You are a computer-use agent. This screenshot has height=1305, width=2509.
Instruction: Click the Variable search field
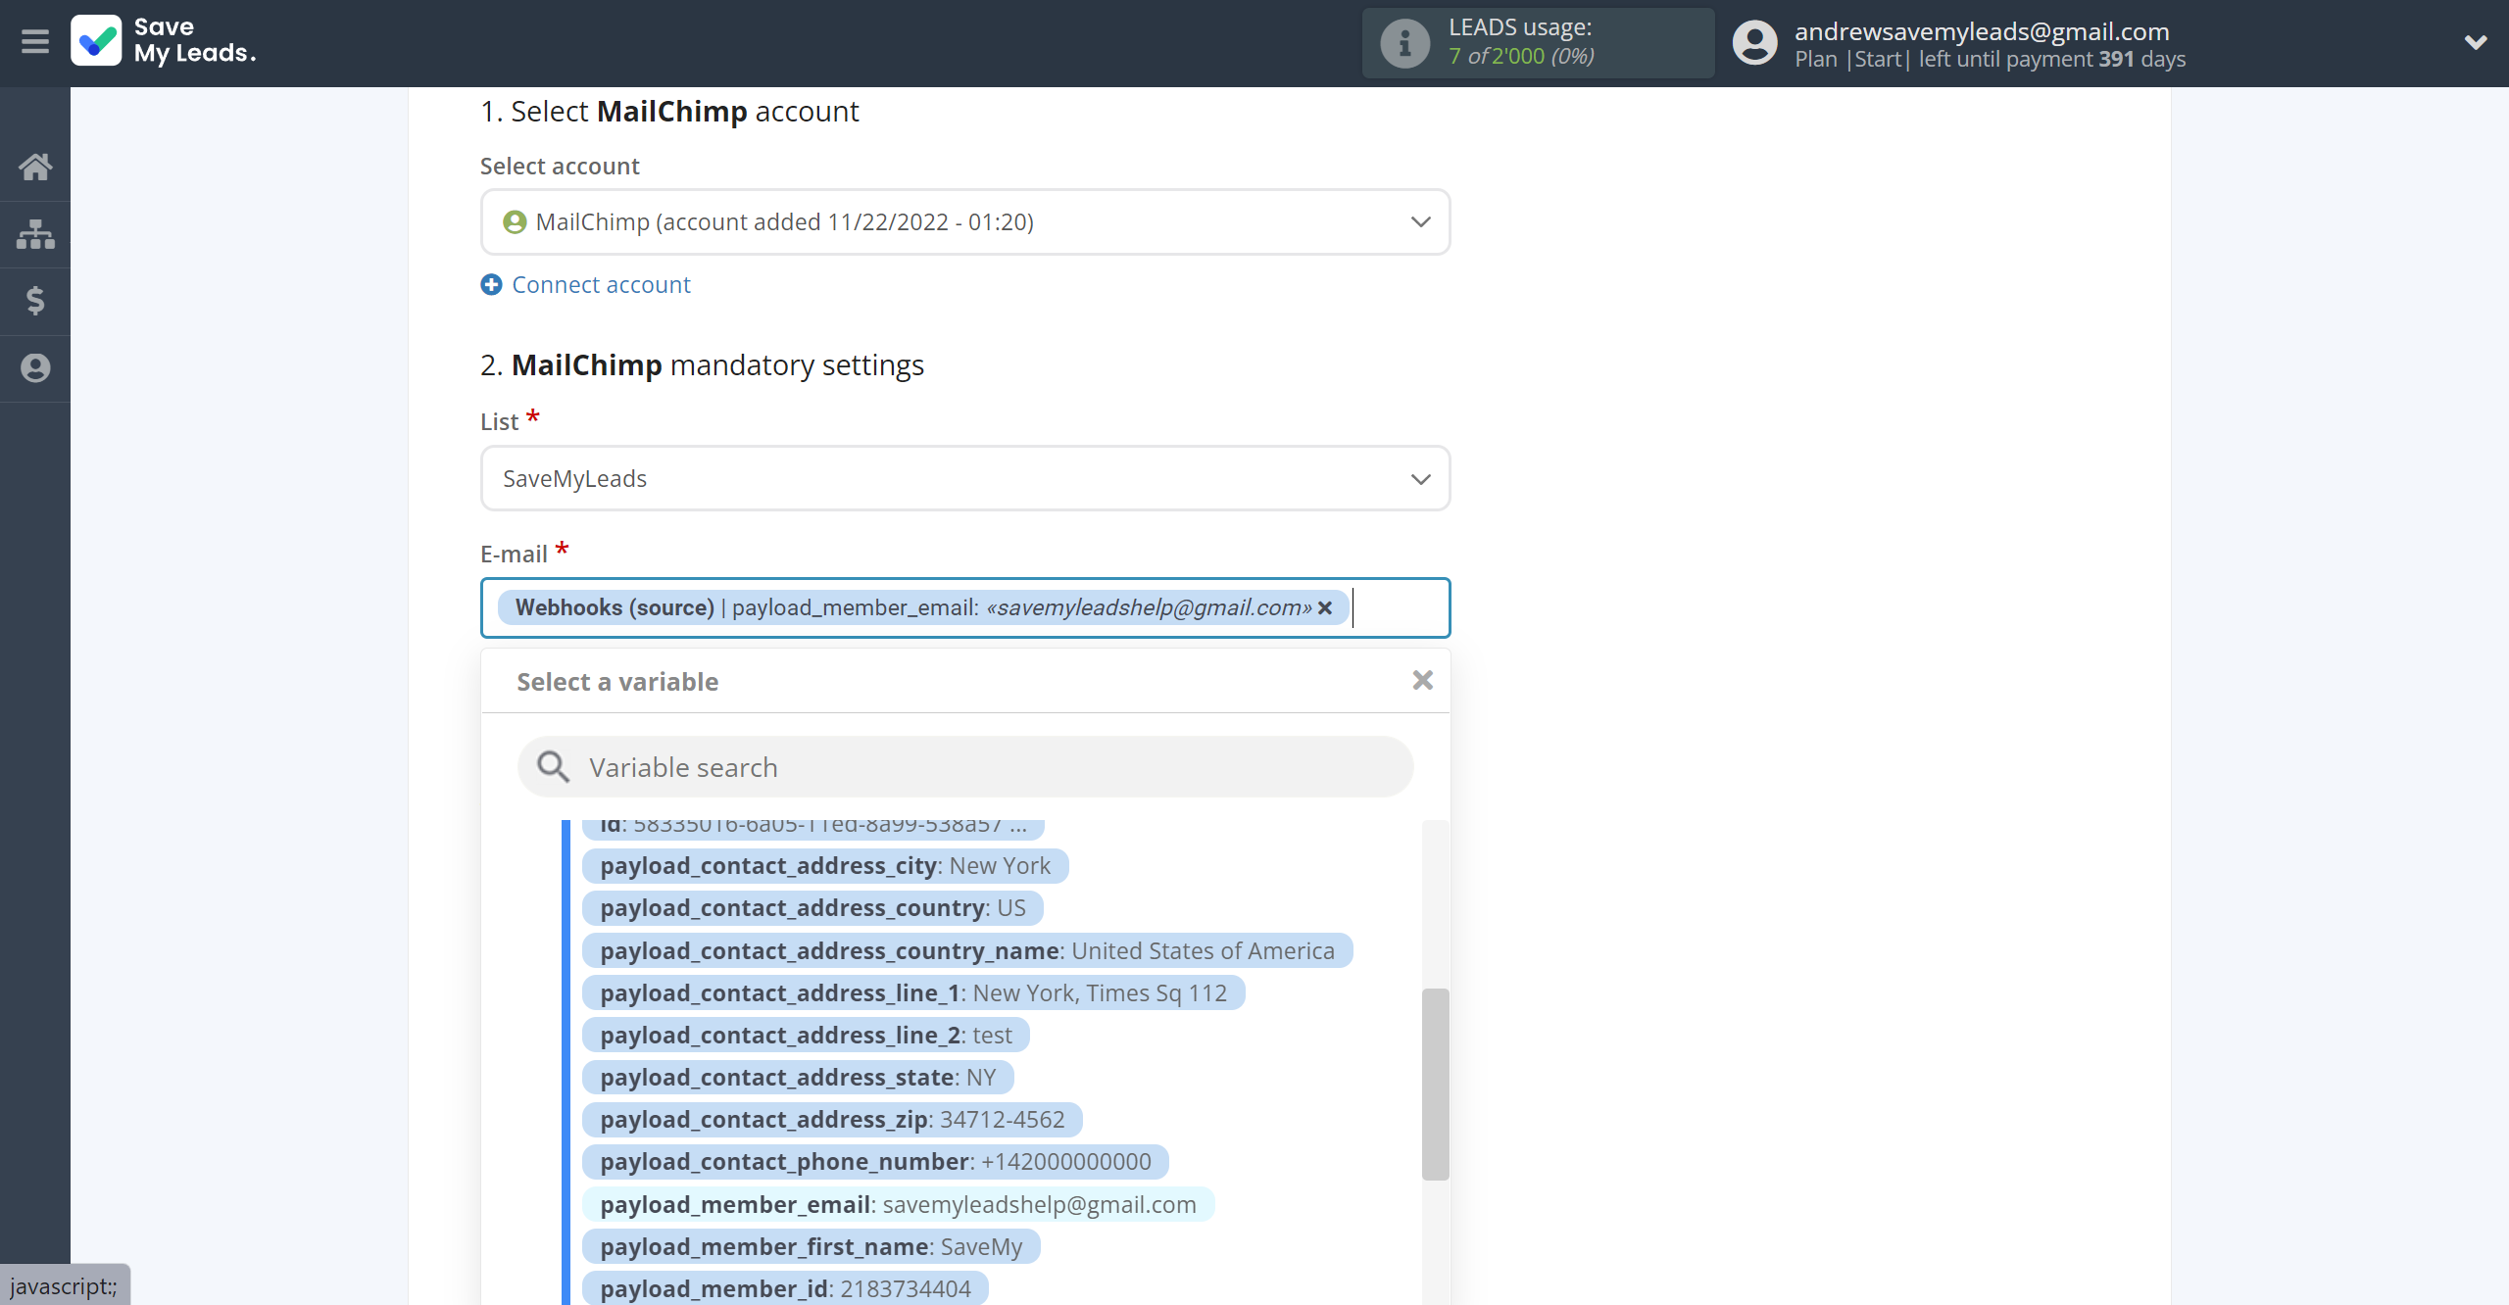click(965, 767)
